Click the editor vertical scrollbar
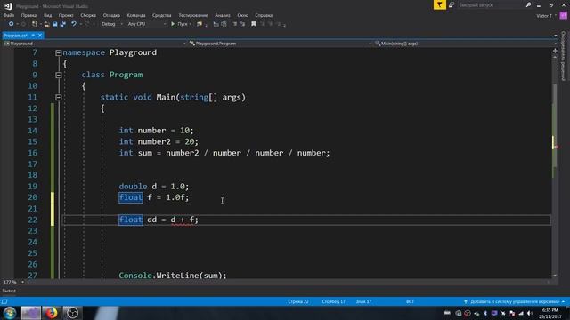Image resolution: width=570 pixels, height=320 pixels. [x=555, y=165]
